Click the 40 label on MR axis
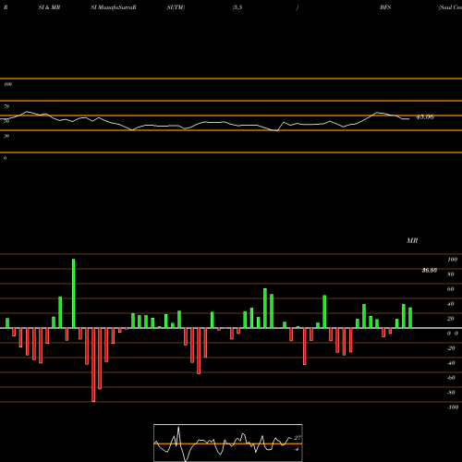Viewport: 462px width, 462px height. pyautogui.click(x=451, y=304)
